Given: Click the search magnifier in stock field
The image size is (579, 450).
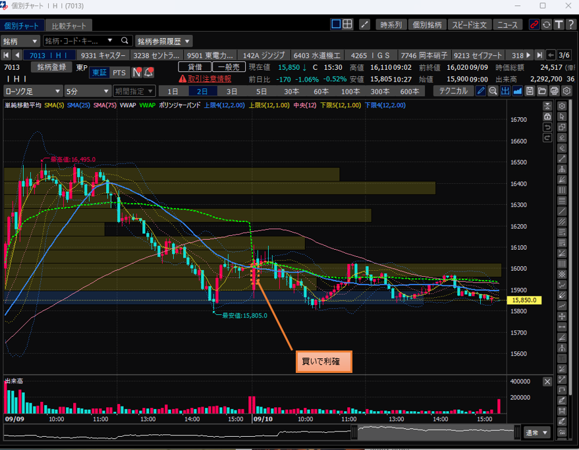Looking at the screenshot, I should pyautogui.click(x=124, y=41).
